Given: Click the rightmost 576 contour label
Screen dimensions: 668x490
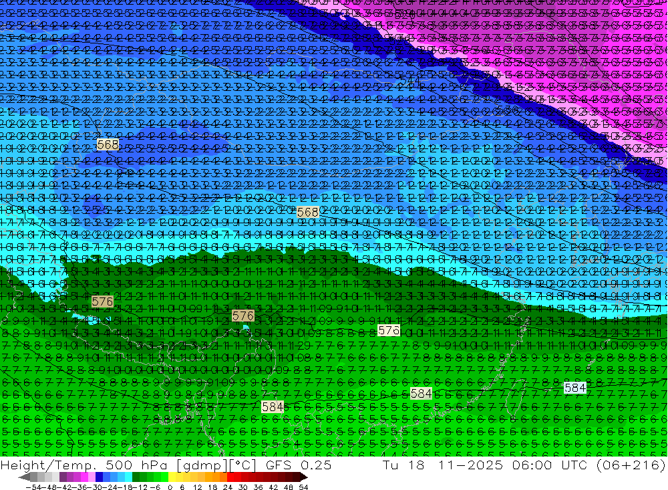Looking at the screenshot, I should click(389, 330).
